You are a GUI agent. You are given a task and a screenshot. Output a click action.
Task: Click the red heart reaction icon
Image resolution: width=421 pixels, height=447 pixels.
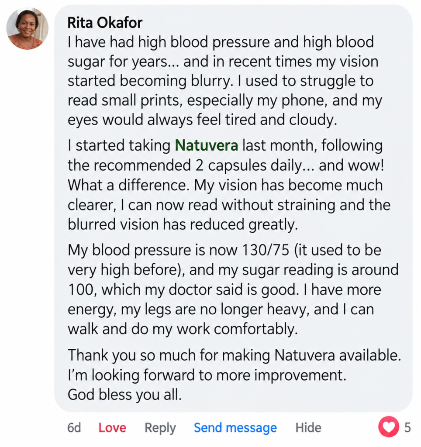[389, 426]
